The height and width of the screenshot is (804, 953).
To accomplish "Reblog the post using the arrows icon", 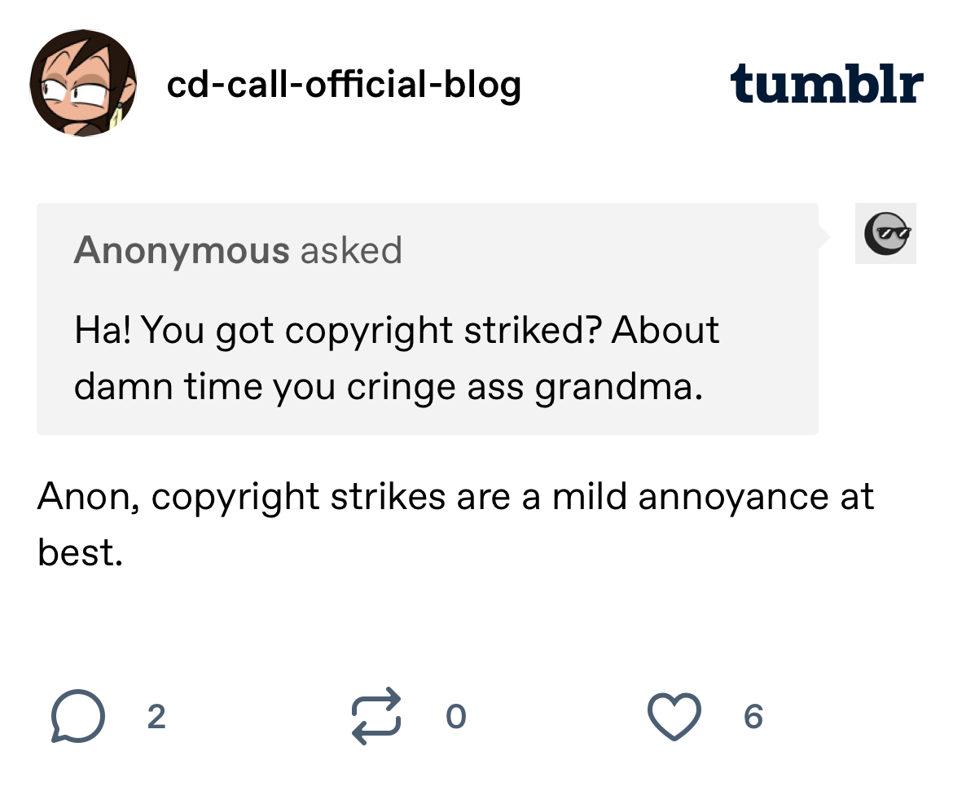I will point(376,717).
